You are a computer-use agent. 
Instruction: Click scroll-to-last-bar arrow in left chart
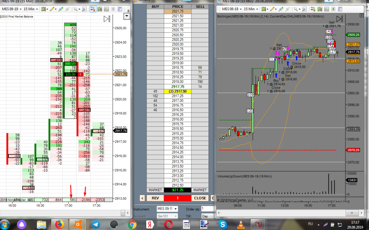[107, 19]
